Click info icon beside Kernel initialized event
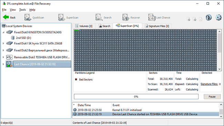 point(75,110)
